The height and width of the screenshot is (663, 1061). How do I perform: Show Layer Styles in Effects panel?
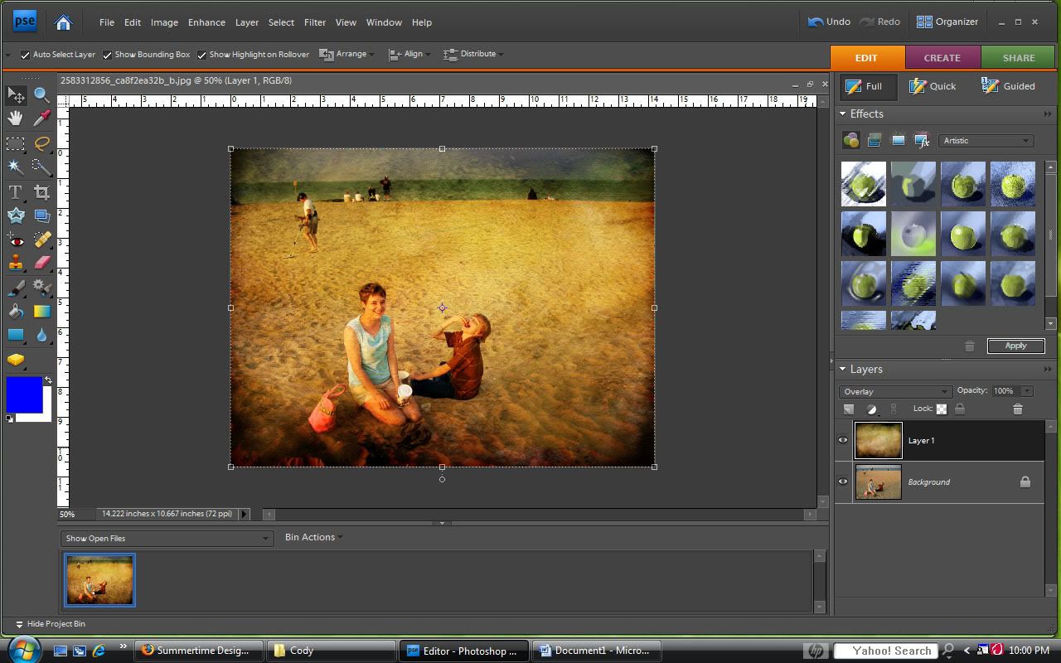click(874, 140)
